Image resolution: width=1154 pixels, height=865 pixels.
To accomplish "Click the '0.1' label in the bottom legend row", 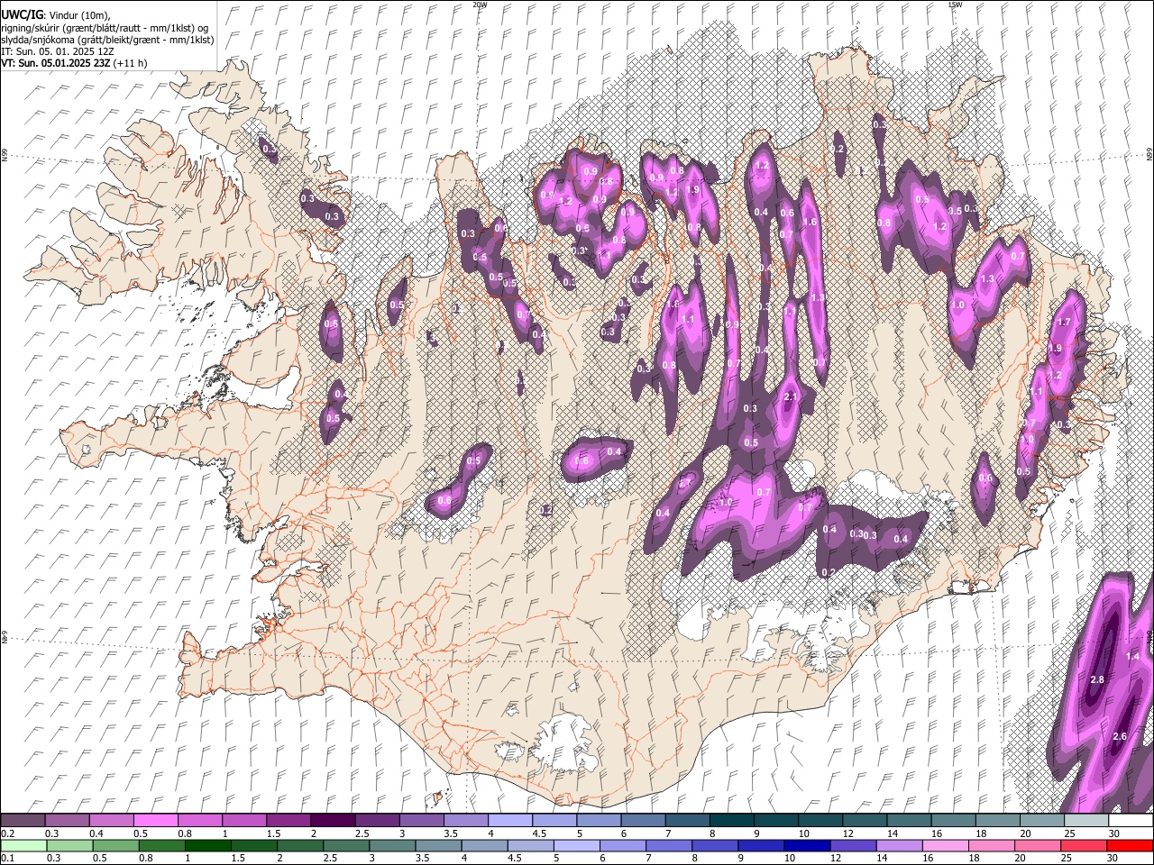I will coord(6,858).
